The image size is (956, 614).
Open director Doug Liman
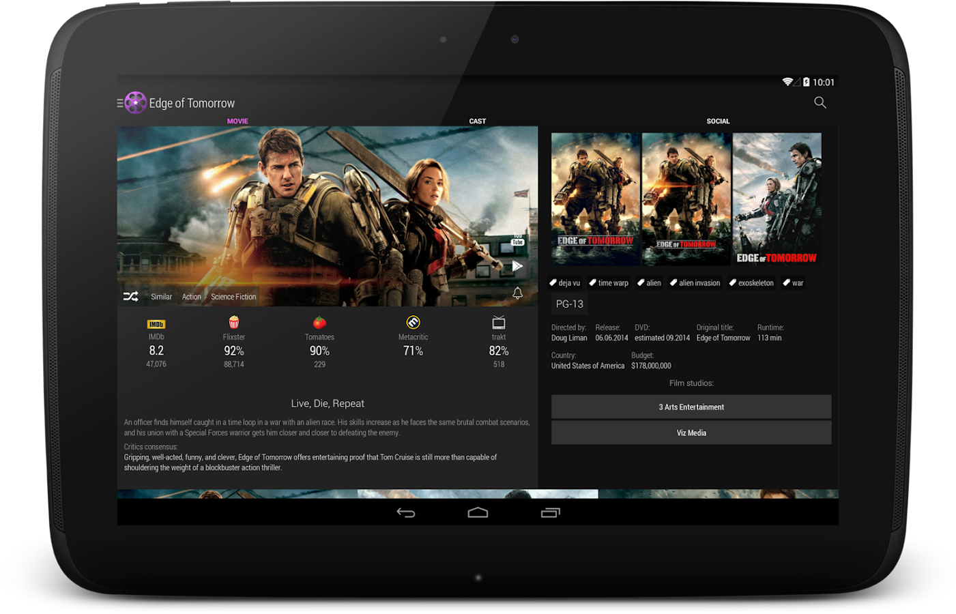point(569,338)
